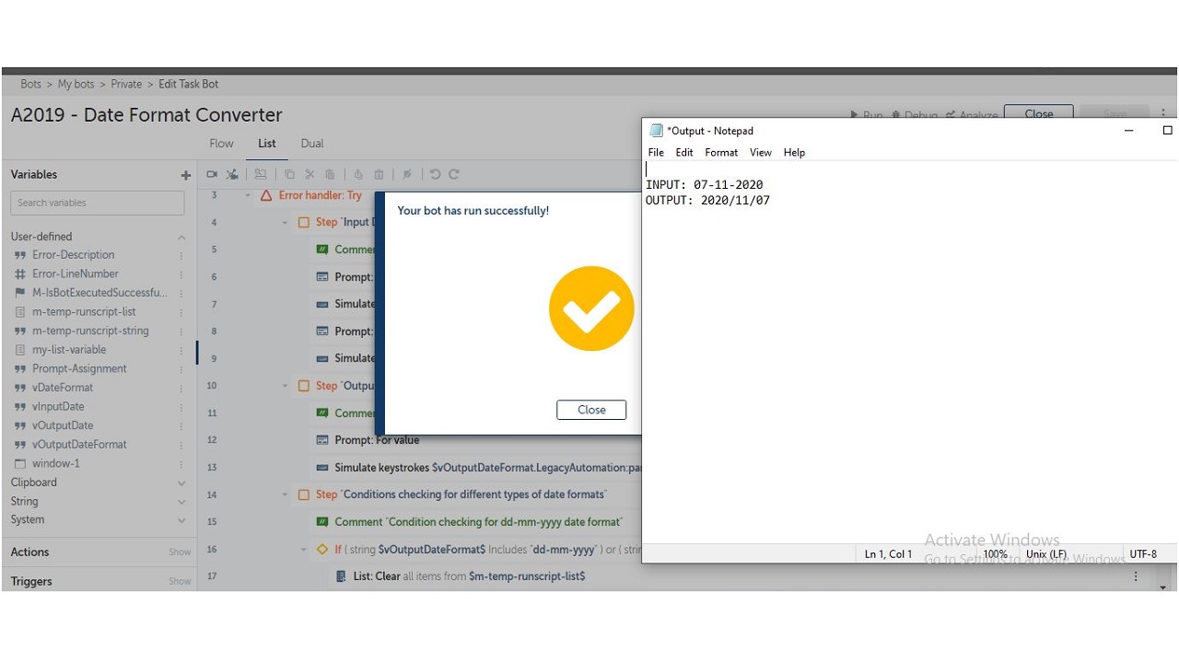Click the flag icon beside M-IsBotExecutedSuccessfu...
Image resolution: width=1179 pixels, height=663 pixels.
click(x=20, y=293)
